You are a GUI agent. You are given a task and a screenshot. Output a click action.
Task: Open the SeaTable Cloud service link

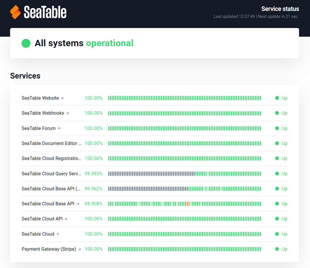(x=38, y=234)
